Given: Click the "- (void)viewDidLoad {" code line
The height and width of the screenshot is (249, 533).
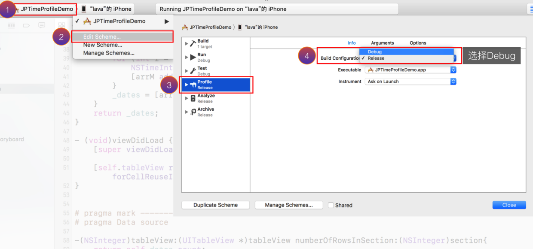Looking at the screenshot, I should point(124,140).
